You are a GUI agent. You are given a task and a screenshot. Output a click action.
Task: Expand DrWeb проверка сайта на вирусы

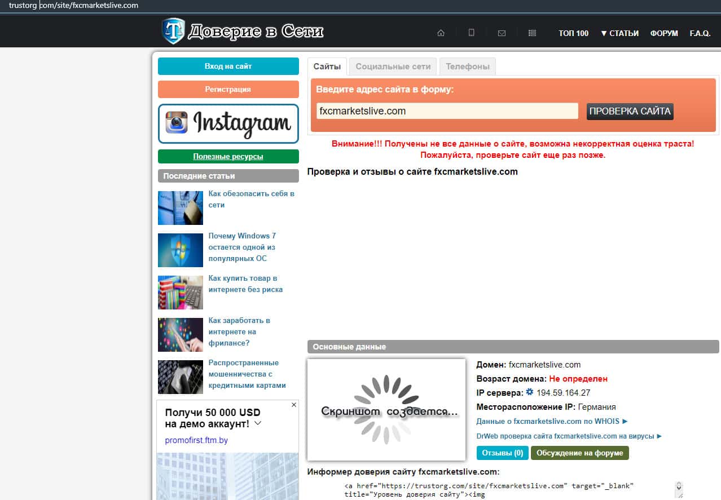point(569,436)
